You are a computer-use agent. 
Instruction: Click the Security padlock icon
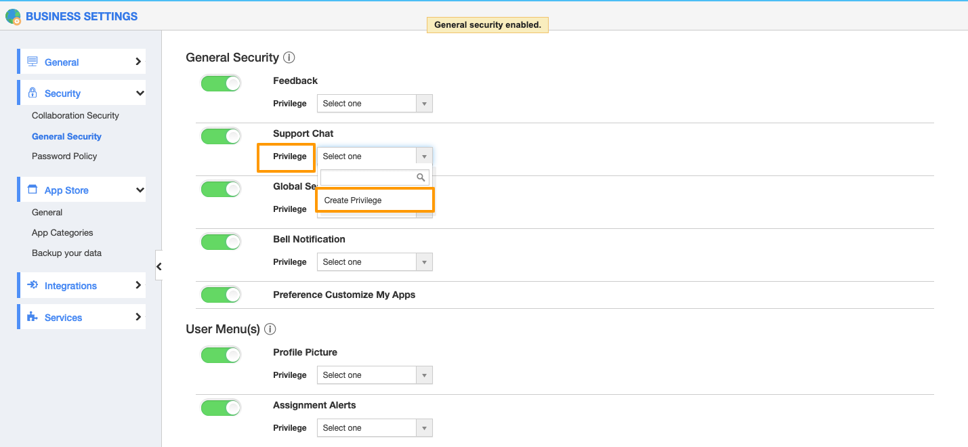[x=32, y=93]
